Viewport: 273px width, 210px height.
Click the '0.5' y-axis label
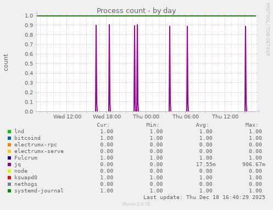point(29,64)
